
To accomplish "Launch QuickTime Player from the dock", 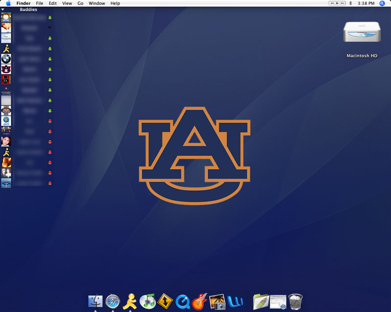I will (x=182, y=302).
